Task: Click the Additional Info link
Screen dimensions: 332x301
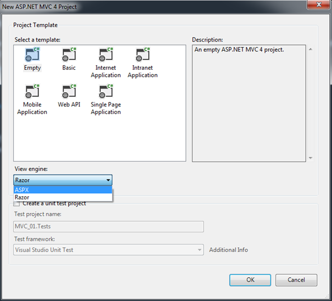Action: (x=228, y=250)
